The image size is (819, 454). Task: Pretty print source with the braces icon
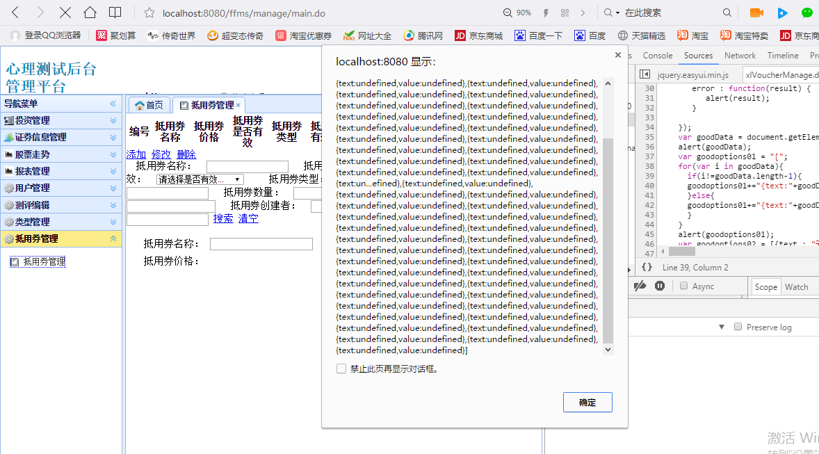point(647,267)
